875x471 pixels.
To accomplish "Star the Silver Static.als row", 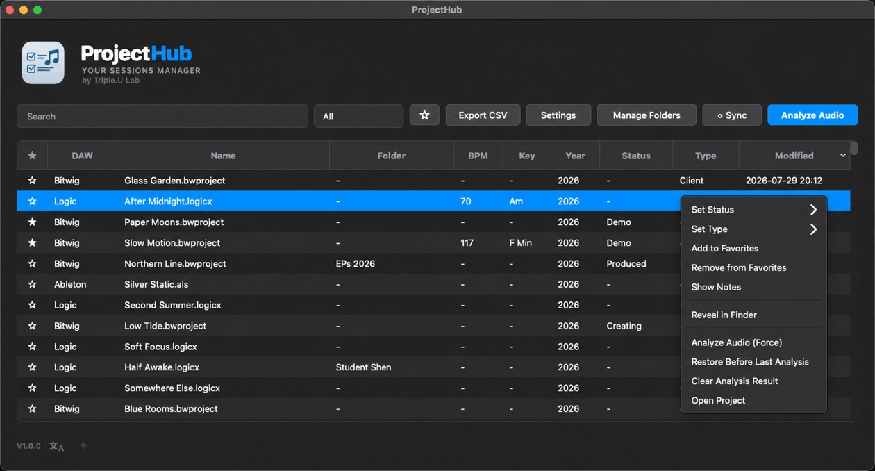I will (x=32, y=285).
